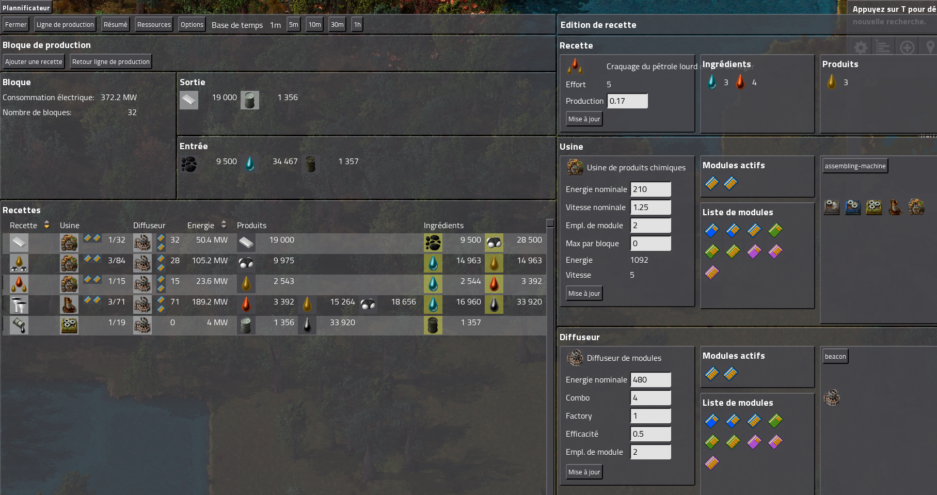
Task: Add speed module 3 from Usine module list
Action: pos(754,230)
